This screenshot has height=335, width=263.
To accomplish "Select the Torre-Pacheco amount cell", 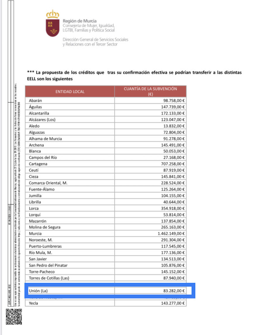I will click(173, 272).
